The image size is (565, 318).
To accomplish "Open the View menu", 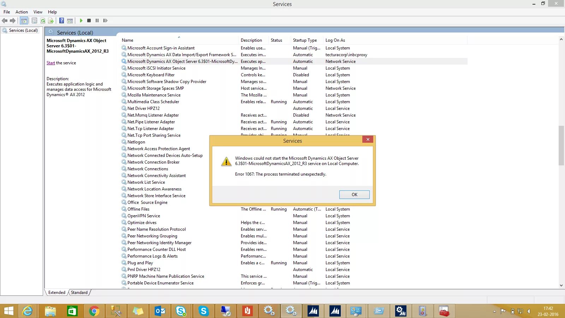I will coord(38,12).
